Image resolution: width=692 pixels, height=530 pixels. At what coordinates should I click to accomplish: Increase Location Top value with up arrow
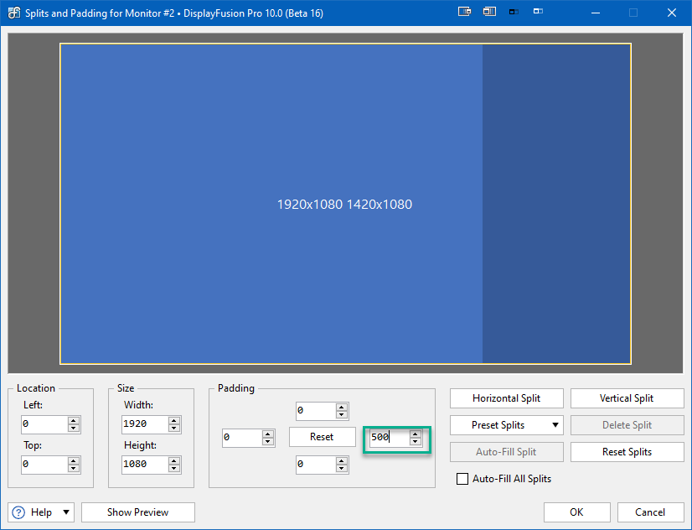[x=74, y=460]
